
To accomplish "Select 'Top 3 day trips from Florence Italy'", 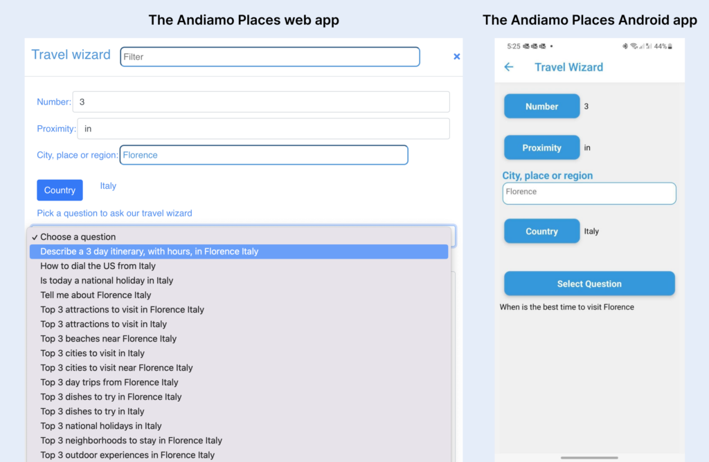I will pyautogui.click(x=108, y=382).
